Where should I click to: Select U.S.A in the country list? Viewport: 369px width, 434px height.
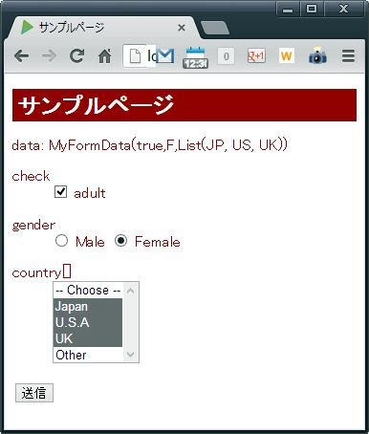(x=88, y=322)
